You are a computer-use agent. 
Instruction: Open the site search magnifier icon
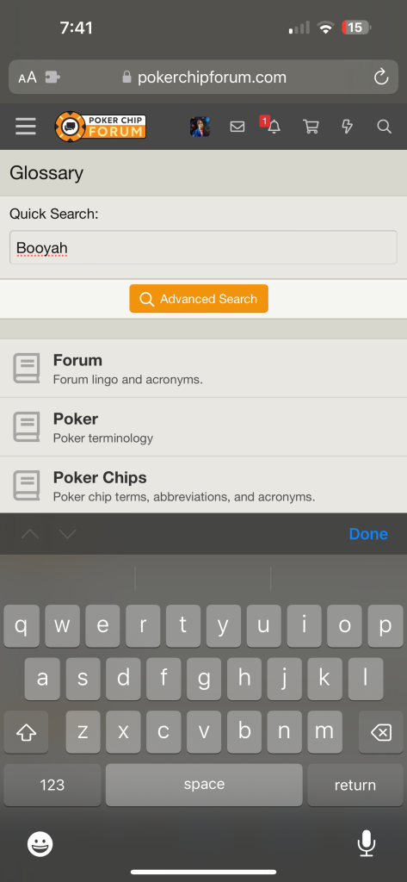click(x=384, y=127)
